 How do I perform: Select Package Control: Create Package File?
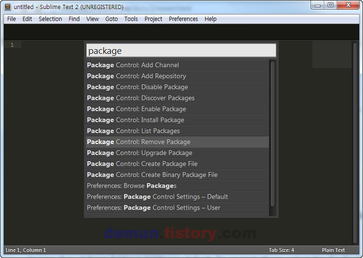tap(177, 164)
